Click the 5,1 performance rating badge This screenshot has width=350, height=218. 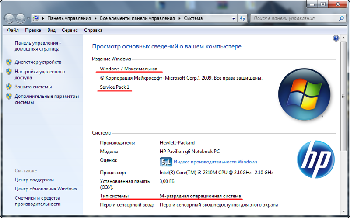coord(166,162)
